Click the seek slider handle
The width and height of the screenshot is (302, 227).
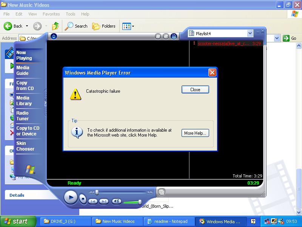(x=97, y=192)
